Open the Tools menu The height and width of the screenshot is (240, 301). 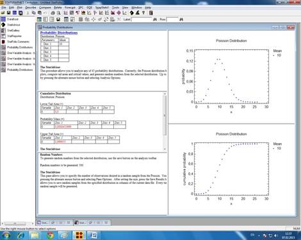click(x=115, y=8)
